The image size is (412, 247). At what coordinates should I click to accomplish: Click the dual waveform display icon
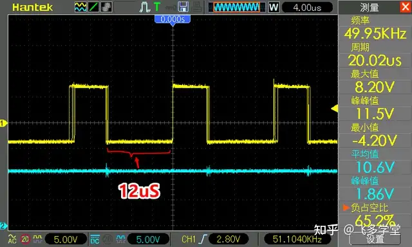click(80, 7)
